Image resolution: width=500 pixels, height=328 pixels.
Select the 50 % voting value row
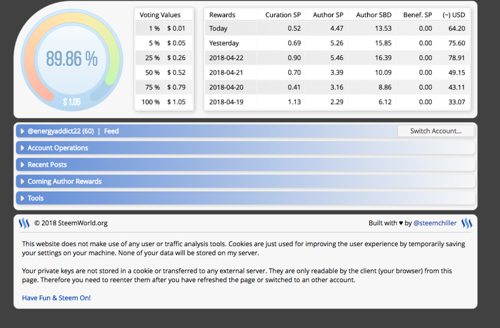(x=164, y=72)
